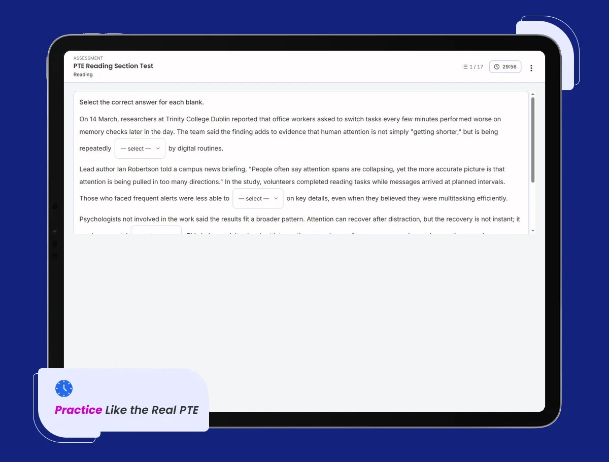Click the blue clock icon above Practice banner
The height and width of the screenshot is (462, 609).
click(64, 388)
